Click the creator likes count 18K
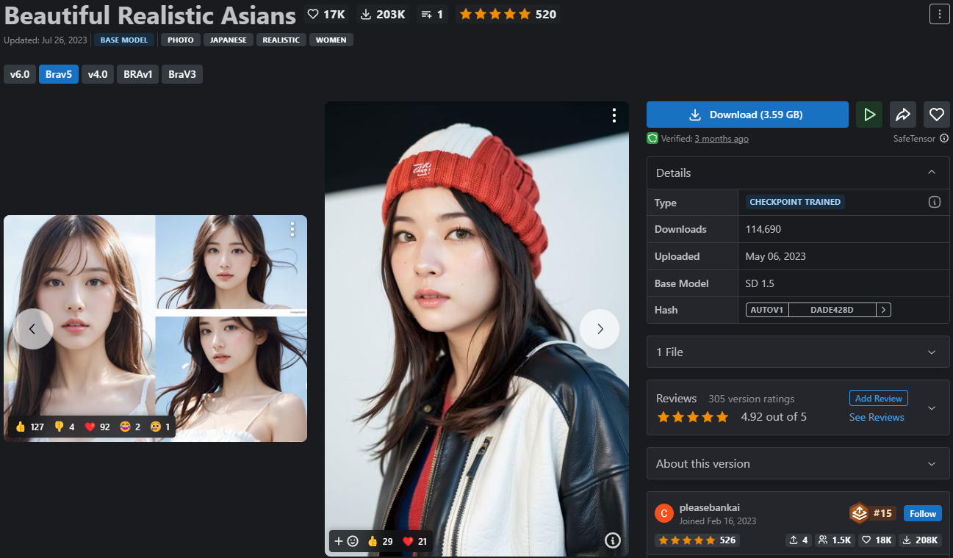 pyautogui.click(x=877, y=540)
